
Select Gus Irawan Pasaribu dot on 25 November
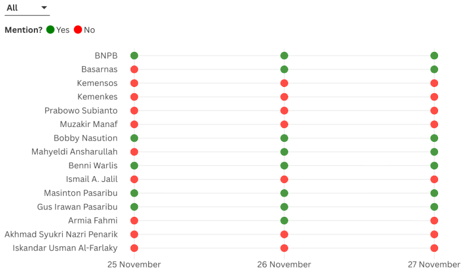[x=134, y=207]
